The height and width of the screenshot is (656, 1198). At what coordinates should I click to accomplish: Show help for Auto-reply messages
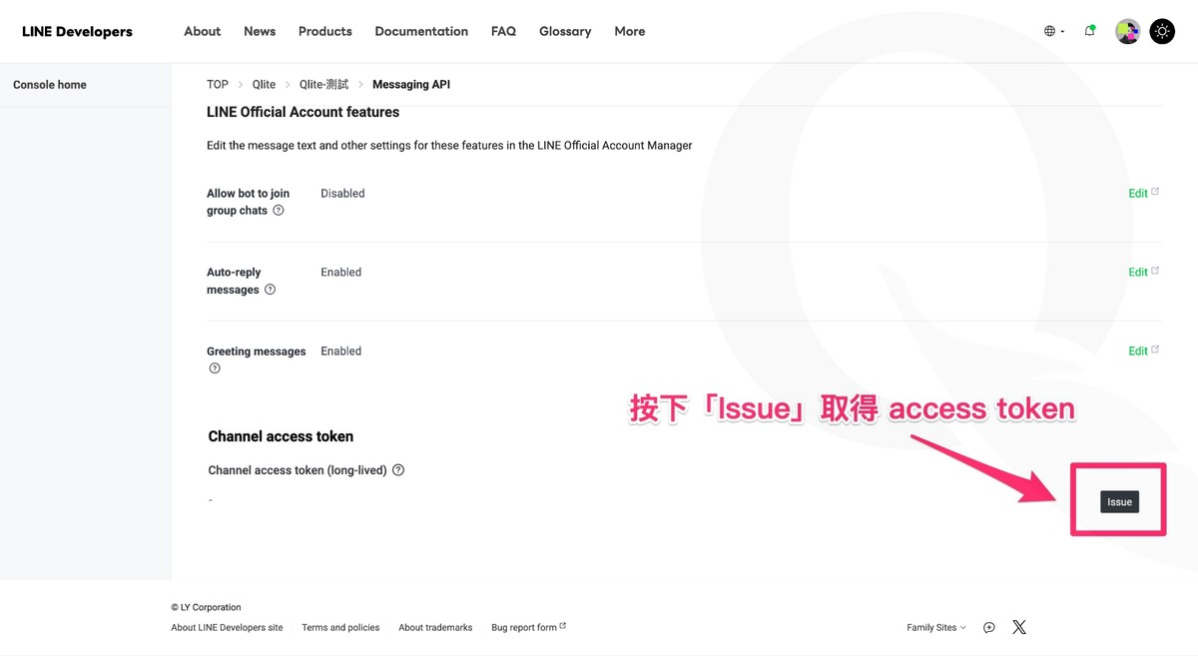coord(270,290)
